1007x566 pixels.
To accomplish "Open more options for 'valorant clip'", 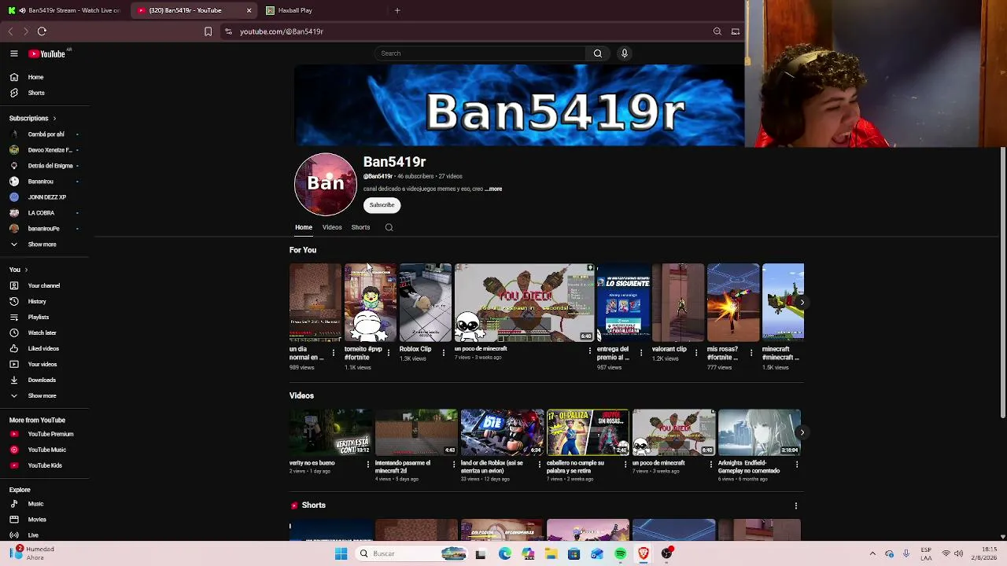I will click(x=696, y=353).
